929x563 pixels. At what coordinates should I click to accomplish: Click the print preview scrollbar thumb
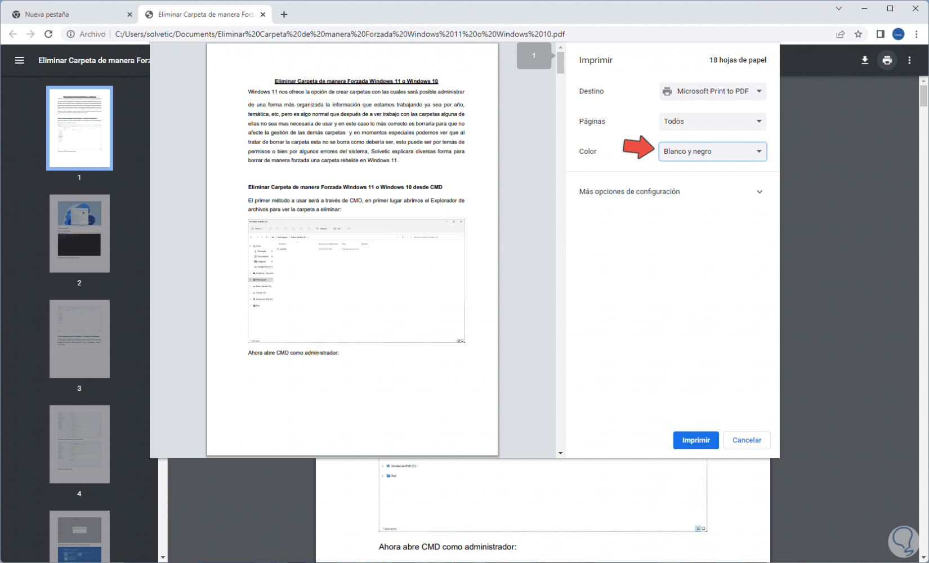pyautogui.click(x=560, y=63)
